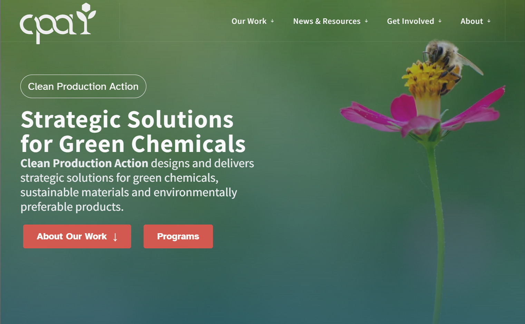Click the chevron icon next to About

point(489,21)
